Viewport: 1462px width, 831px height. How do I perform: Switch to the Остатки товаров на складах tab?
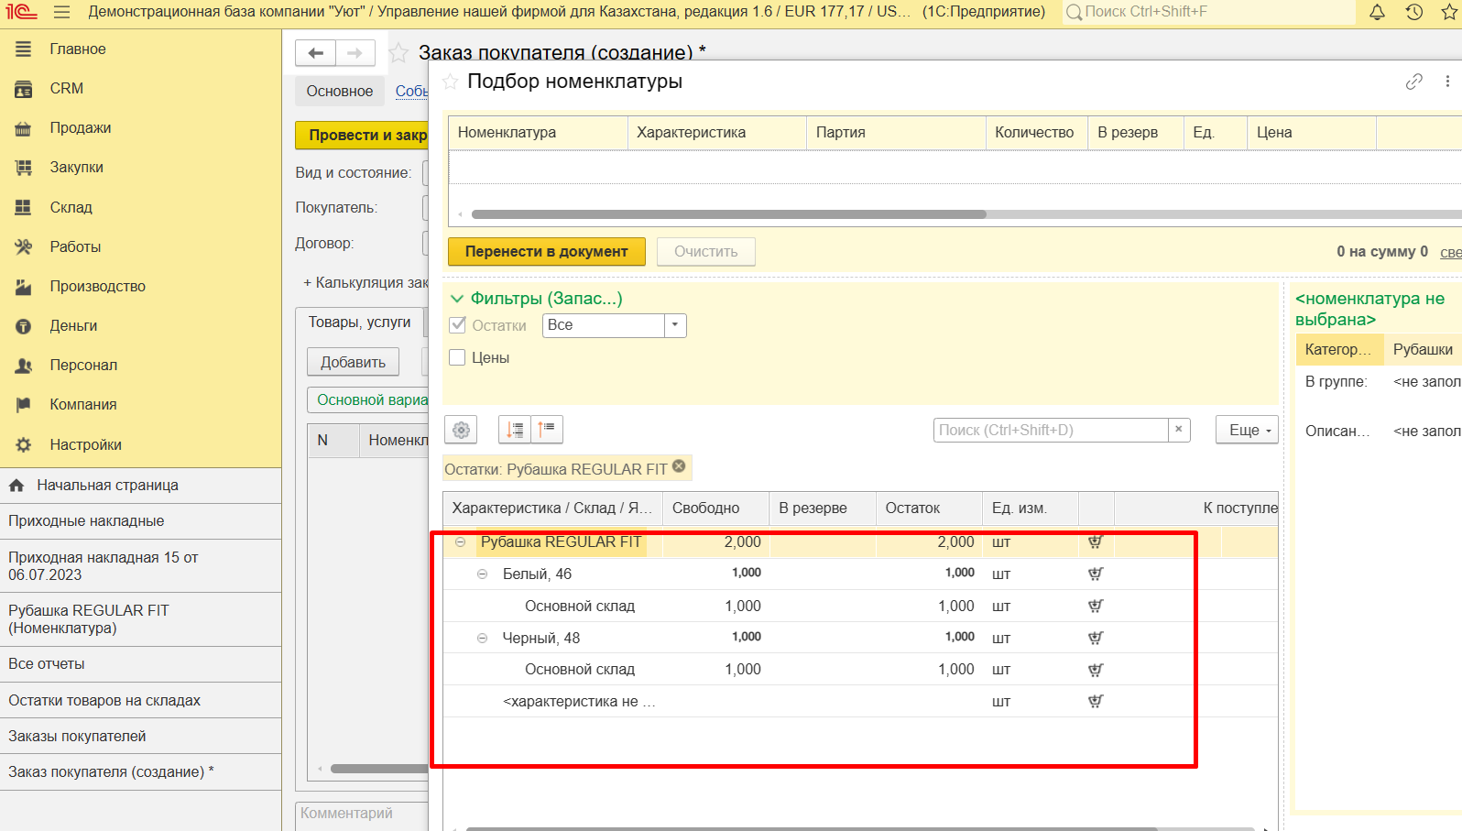(x=104, y=700)
